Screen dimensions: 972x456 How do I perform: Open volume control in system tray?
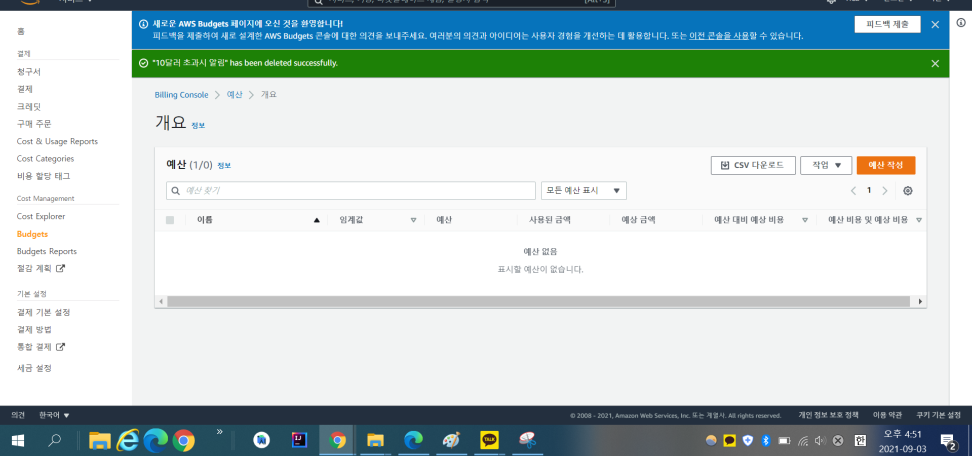820,441
